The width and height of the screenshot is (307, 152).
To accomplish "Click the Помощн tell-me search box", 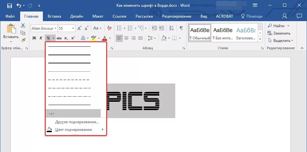I will point(252,16).
